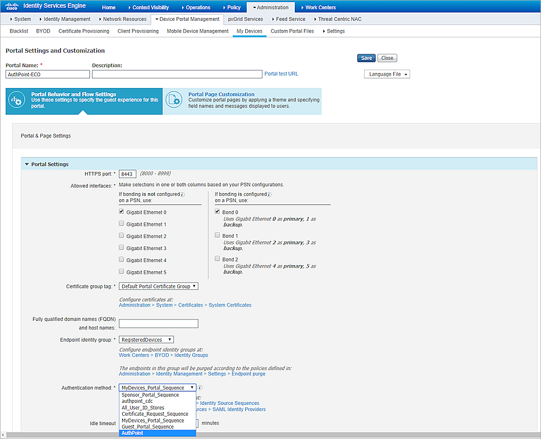Click the HTTPS port field
This screenshot has width=541, height=439.
(127, 174)
